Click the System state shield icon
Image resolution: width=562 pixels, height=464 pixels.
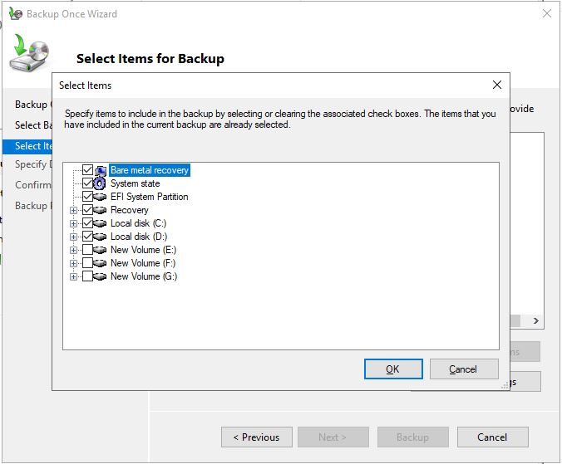pyautogui.click(x=101, y=183)
